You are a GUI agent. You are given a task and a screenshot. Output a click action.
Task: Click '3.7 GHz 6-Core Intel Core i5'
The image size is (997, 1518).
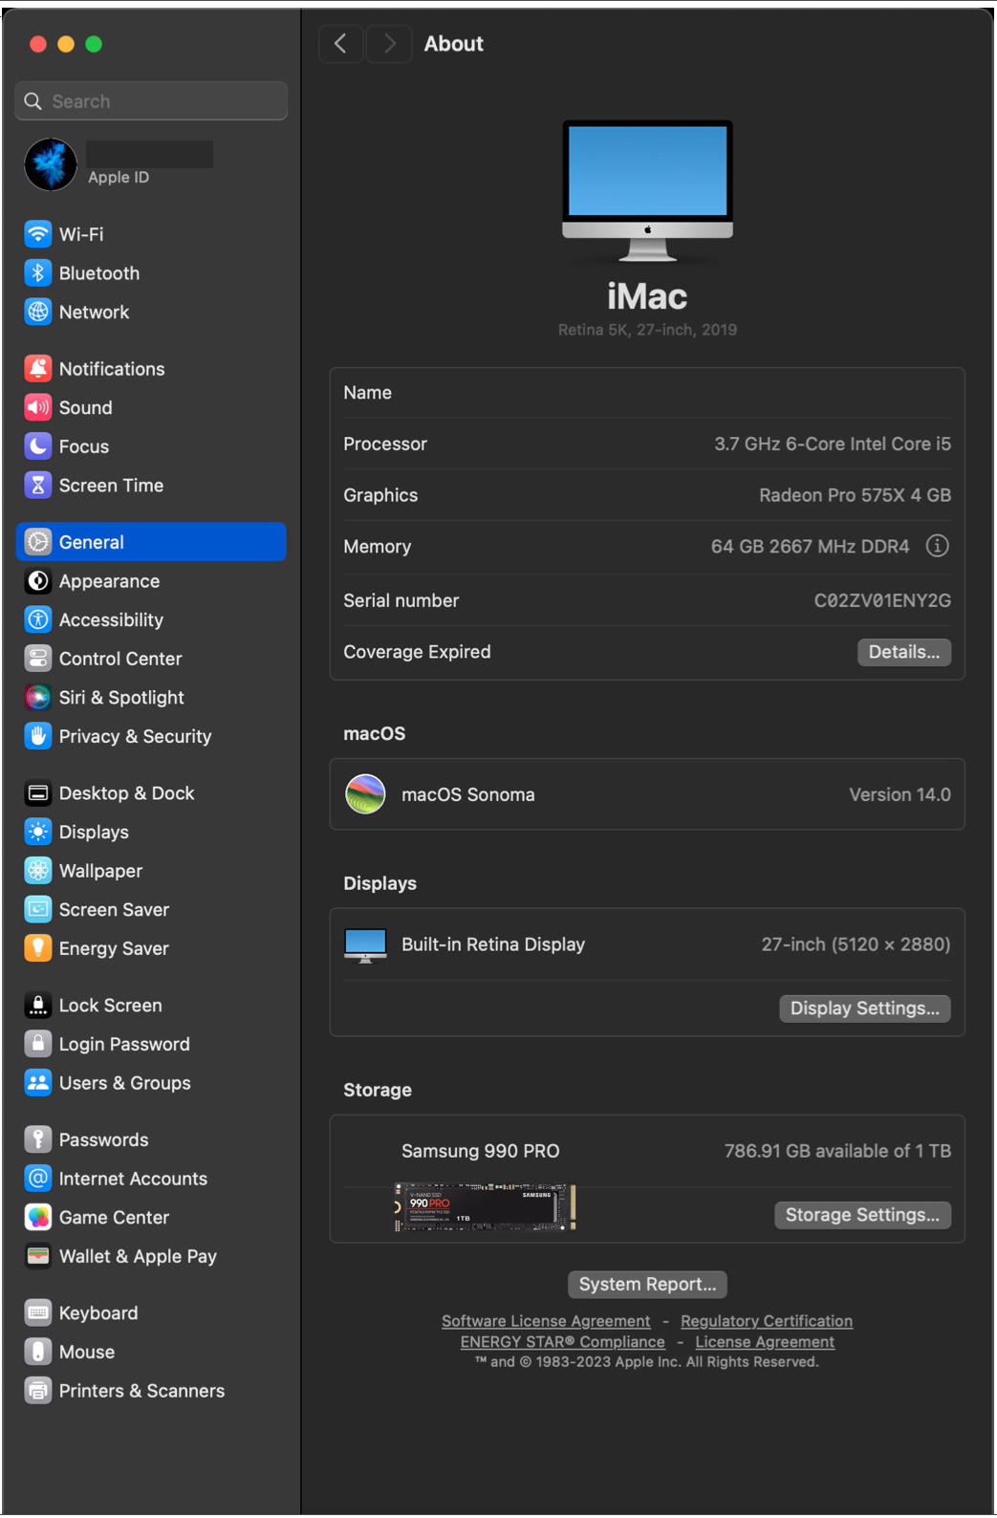[x=833, y=444]
